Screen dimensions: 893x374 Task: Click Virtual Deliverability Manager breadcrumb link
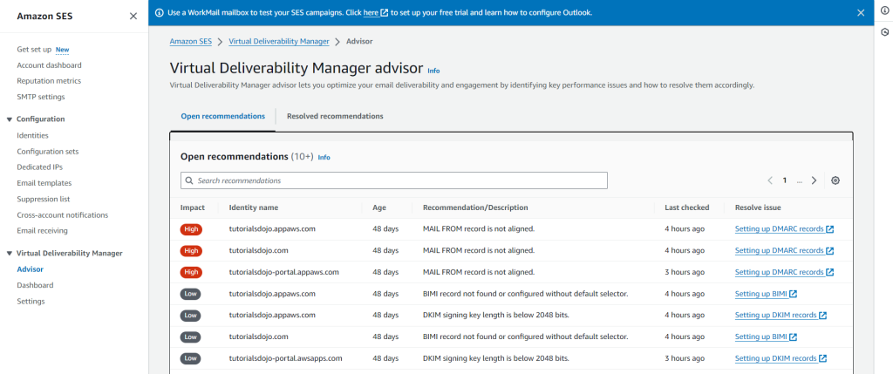279,42
